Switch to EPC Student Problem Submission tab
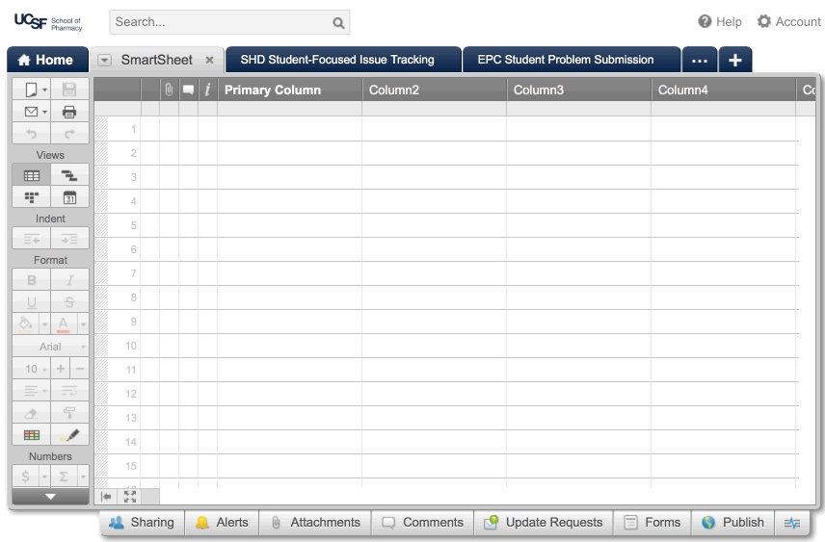Viewport: 825px width, 542px height. tap(565, 60)
